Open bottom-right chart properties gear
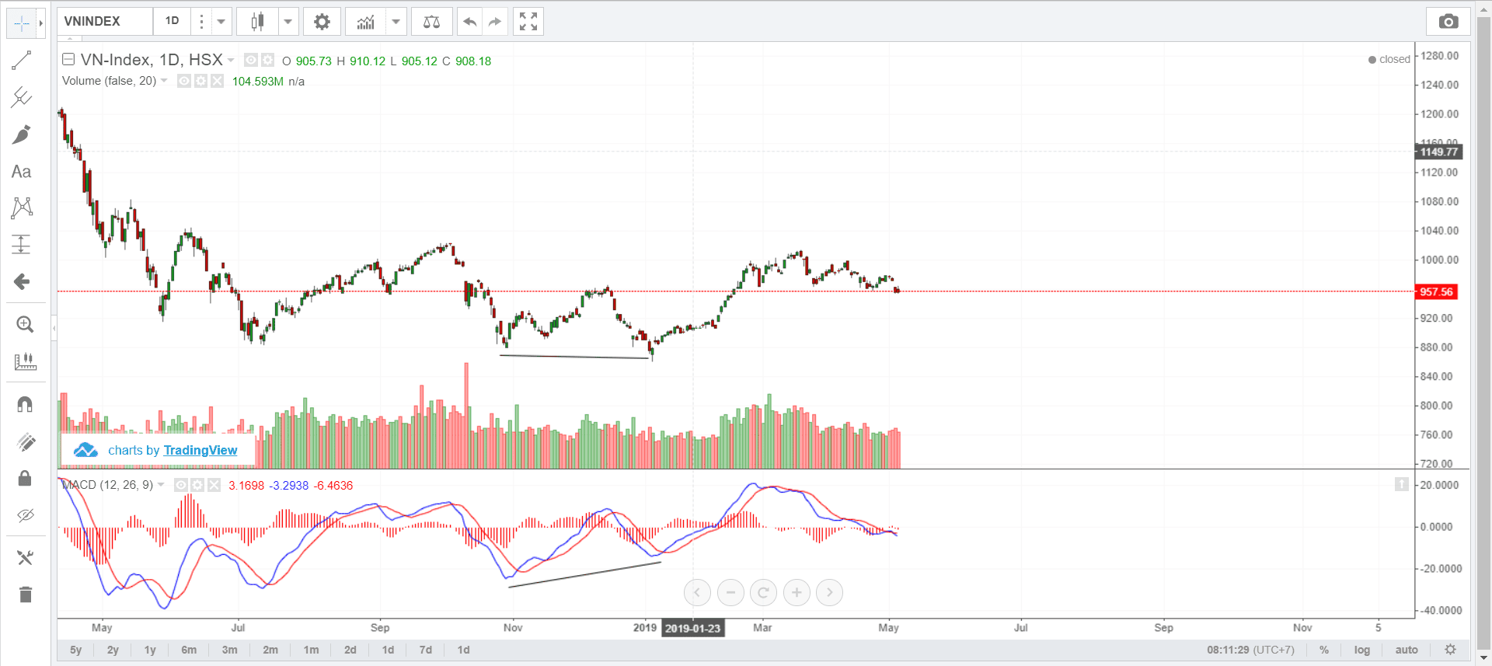This screenshot has width=1492, height=666. click(x=1450, y=650)
